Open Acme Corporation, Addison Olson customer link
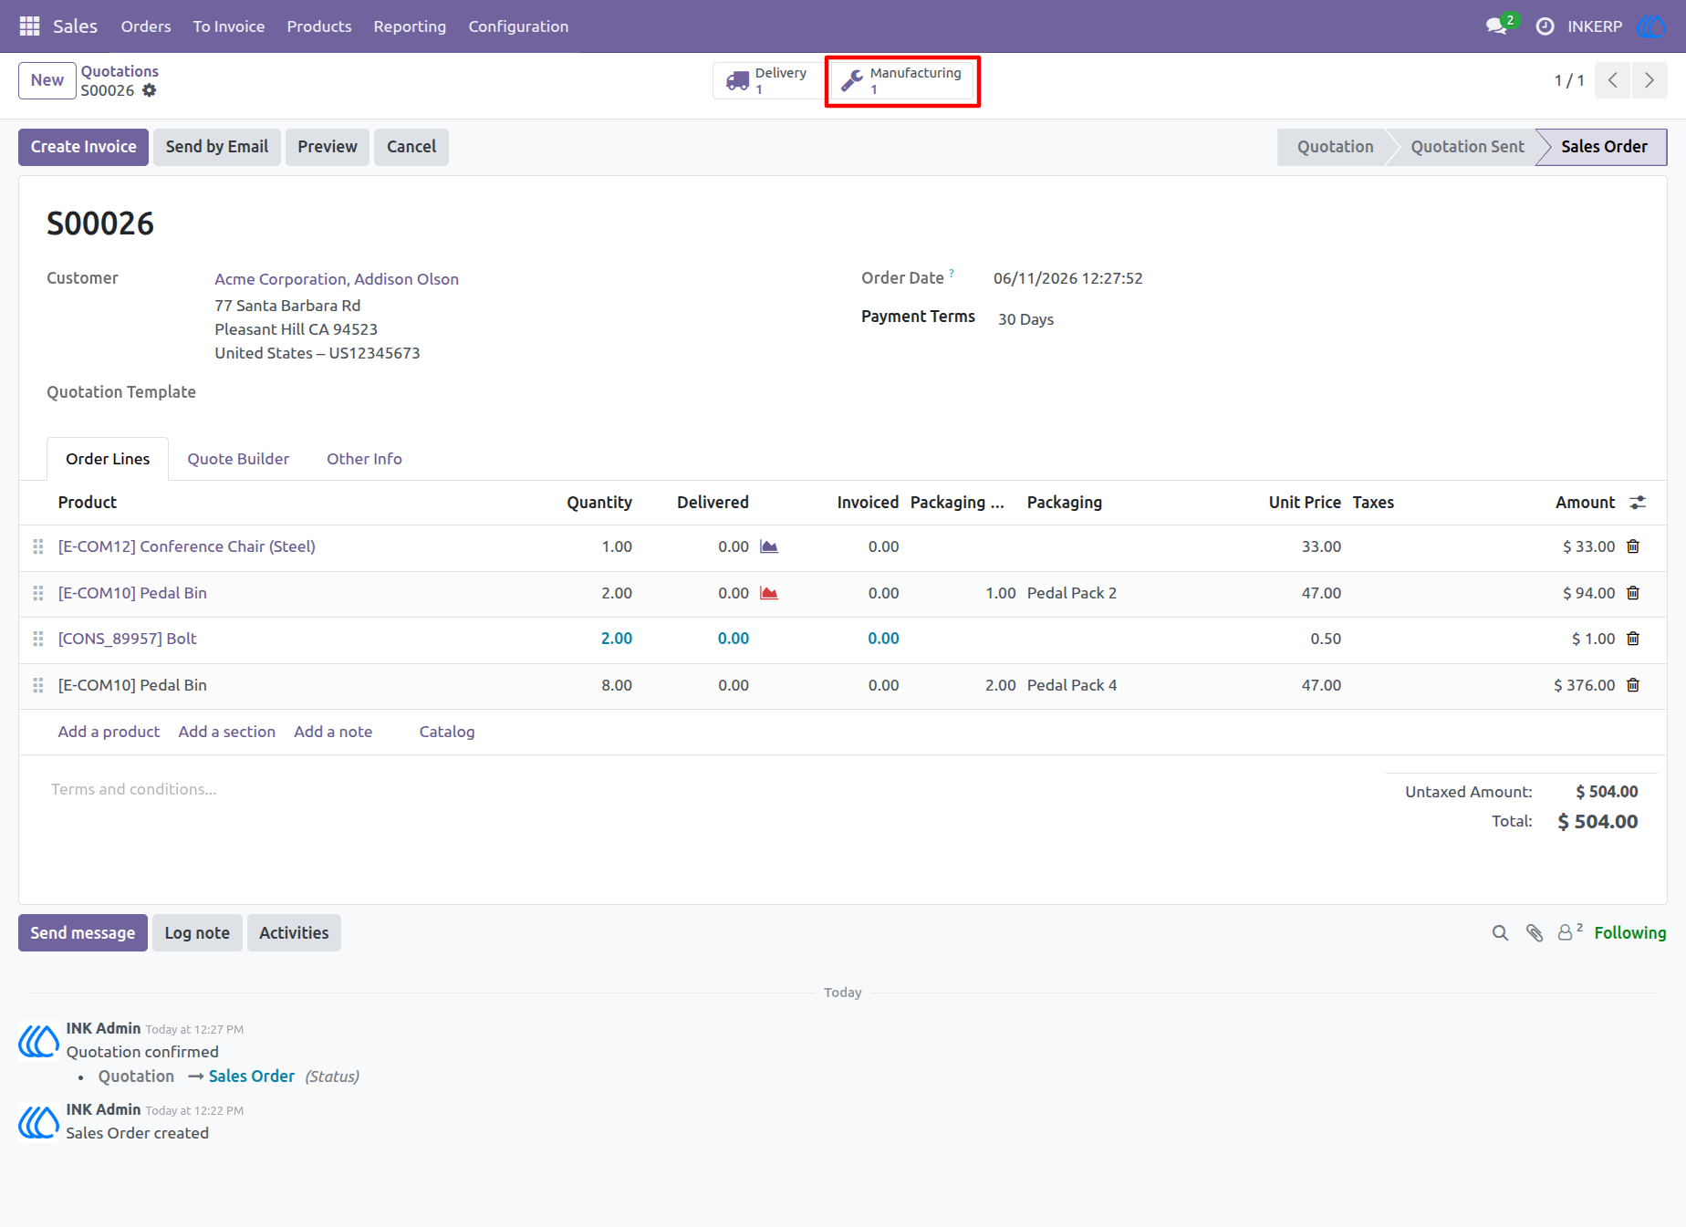This screenshot has width=1686, height=1227. pyautogui.click(x=337, y=279)
